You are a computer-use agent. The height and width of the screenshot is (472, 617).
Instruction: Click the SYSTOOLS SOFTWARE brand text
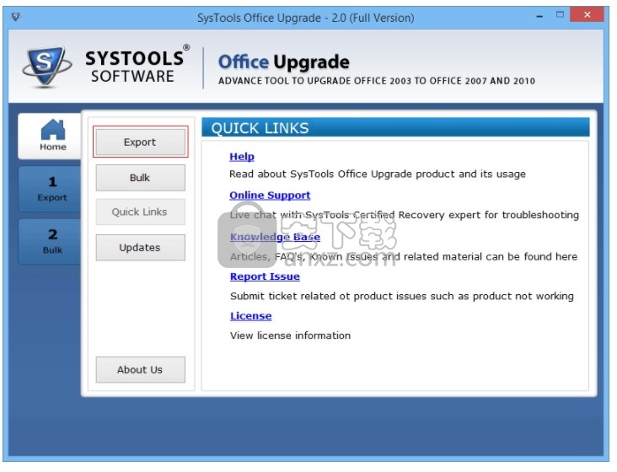pos(137,66)
